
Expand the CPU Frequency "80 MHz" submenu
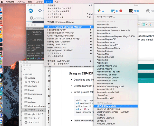(69, 36)
